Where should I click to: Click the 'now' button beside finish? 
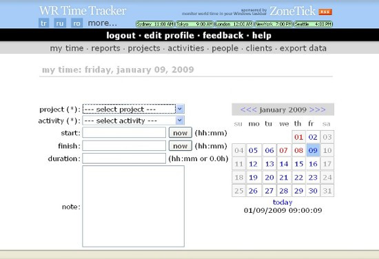coord(181,146)
